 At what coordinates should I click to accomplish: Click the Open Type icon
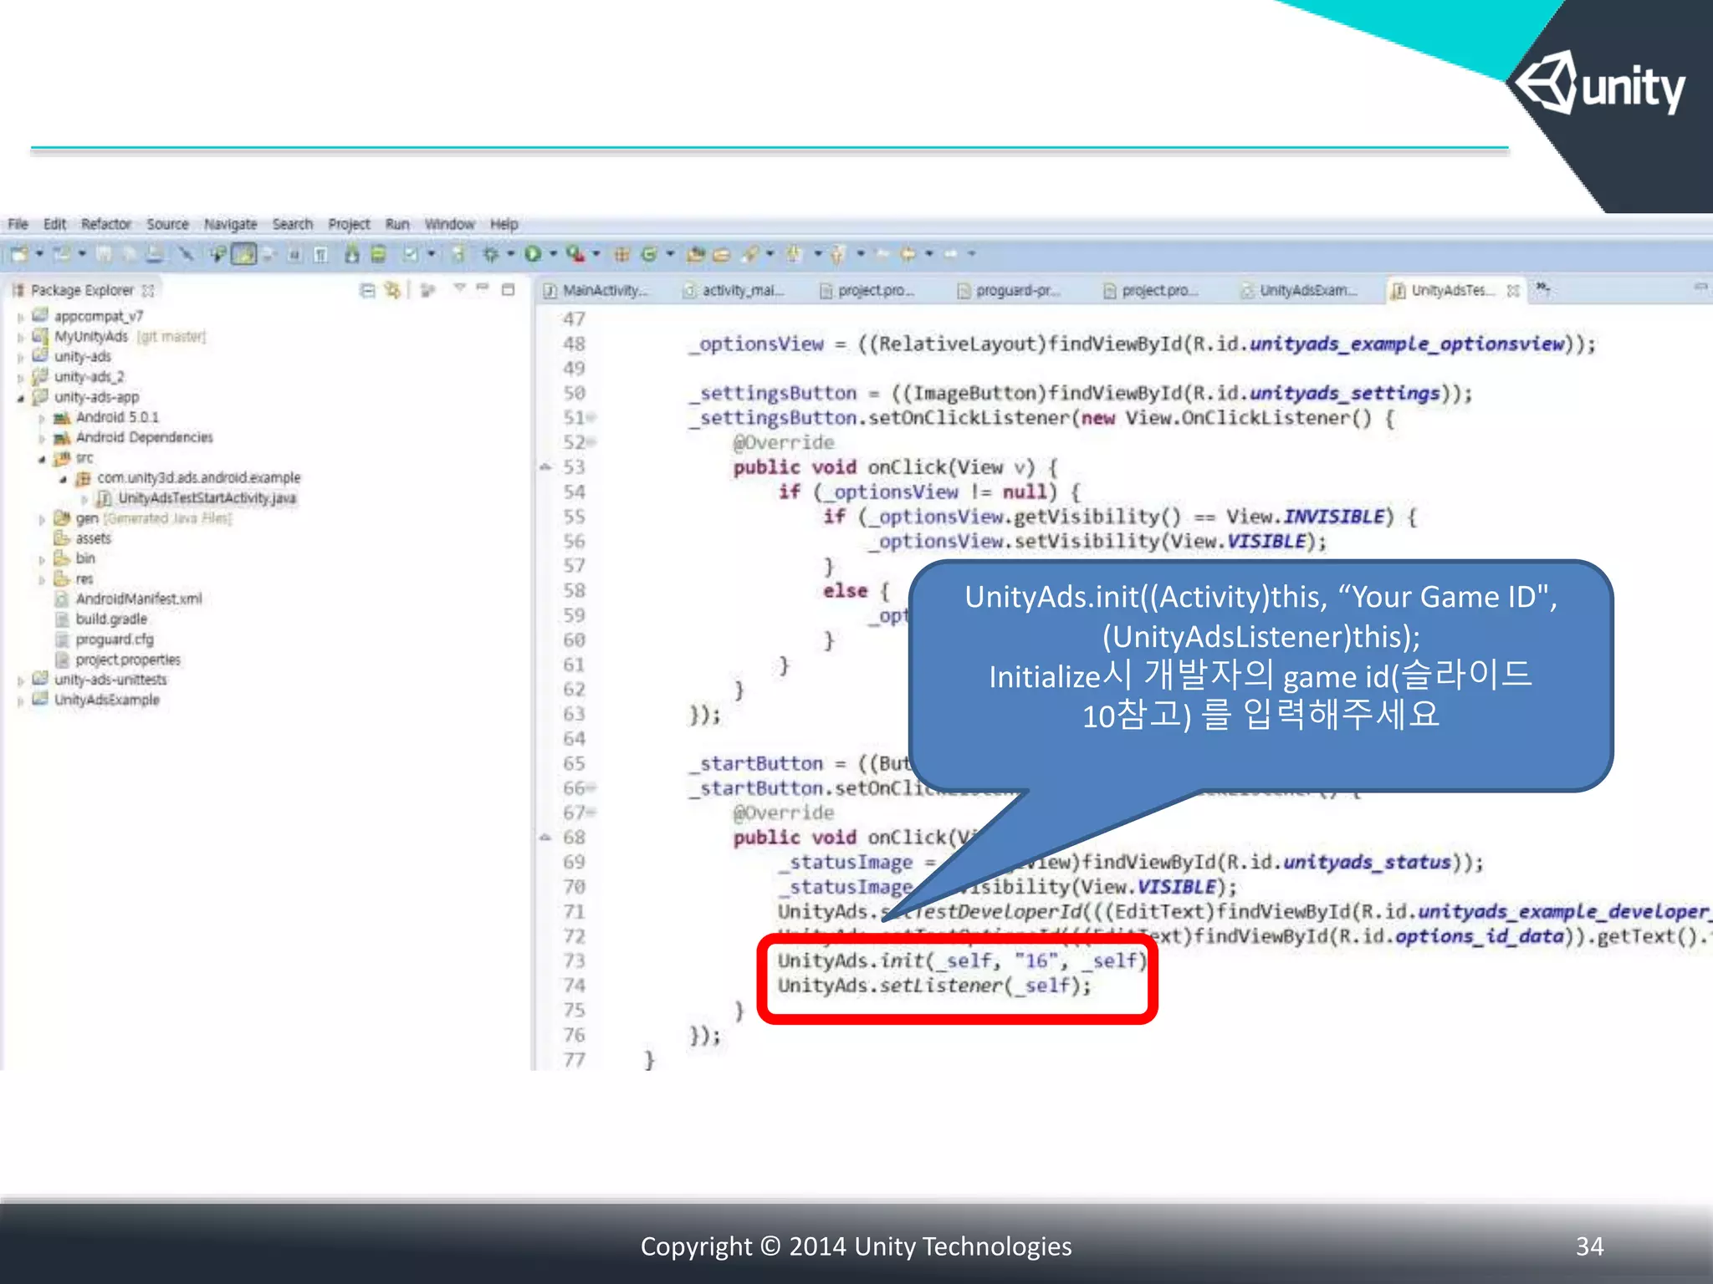pos(696,254)
